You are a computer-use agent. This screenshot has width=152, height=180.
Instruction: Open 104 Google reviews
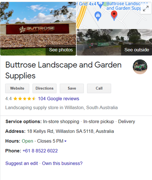coord(59,99)
